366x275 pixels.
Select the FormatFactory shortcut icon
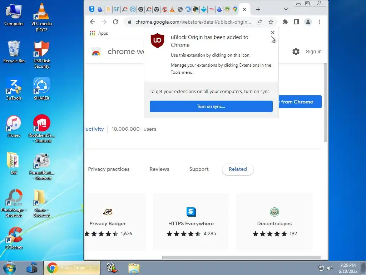(x=42, y=167)
